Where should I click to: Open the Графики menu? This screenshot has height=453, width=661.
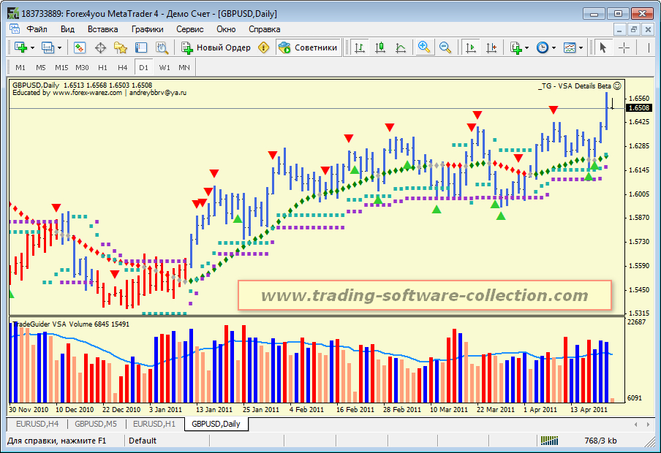(147, 29)
